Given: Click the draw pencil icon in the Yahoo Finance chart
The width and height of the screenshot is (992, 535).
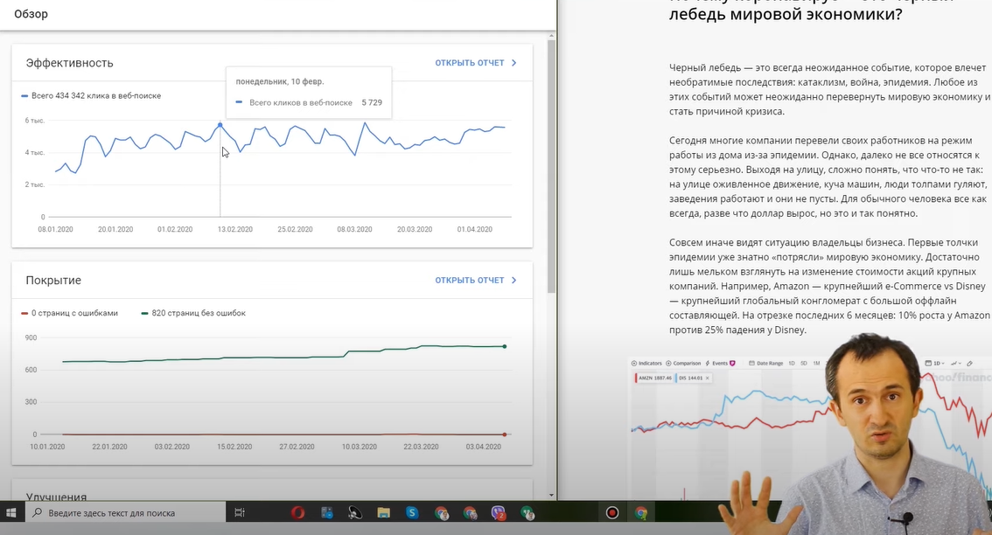Looking at the screenshot, I should pyautogui.click(x=969, y=364).
